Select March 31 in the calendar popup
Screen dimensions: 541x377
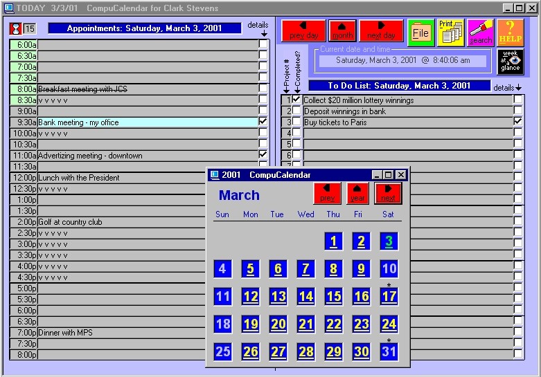click(389, 351)
